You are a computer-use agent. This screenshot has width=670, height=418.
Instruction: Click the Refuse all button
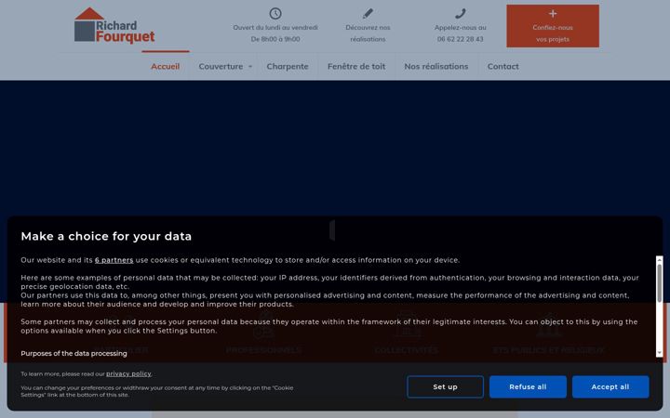(x=528, y=386)
